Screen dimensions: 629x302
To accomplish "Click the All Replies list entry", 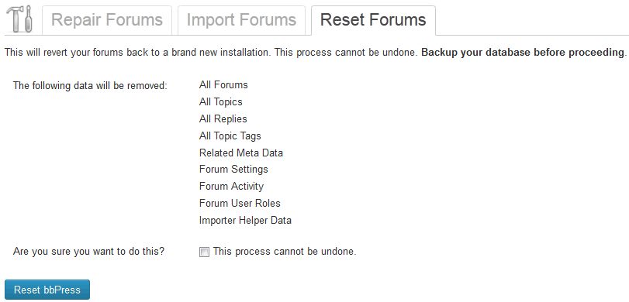I will pos(223,119).
